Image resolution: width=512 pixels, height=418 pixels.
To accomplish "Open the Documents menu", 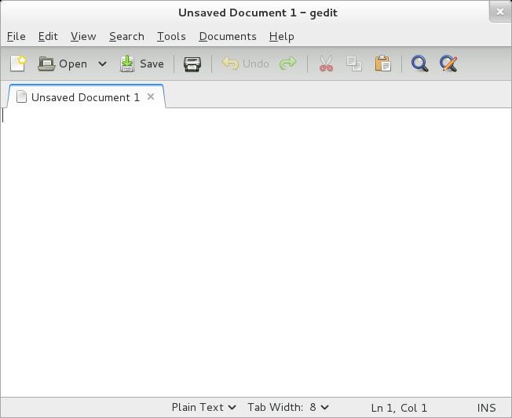I will pyautogui.click(x=227, y=36).
